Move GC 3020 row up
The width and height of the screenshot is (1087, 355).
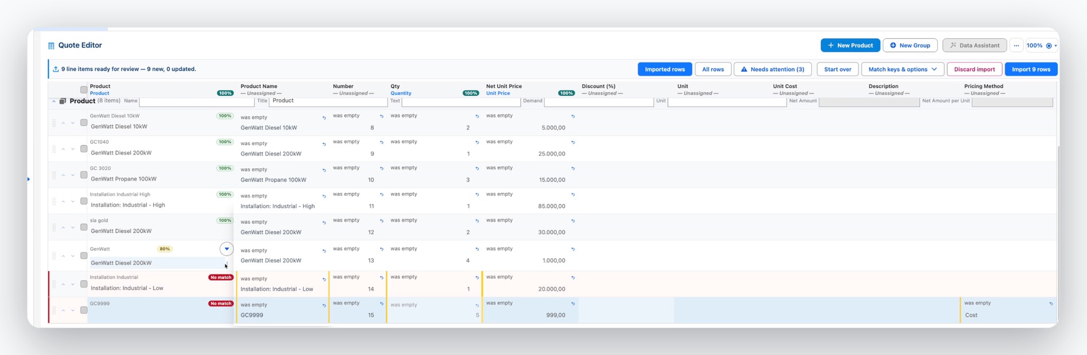(x=63, y=175)
